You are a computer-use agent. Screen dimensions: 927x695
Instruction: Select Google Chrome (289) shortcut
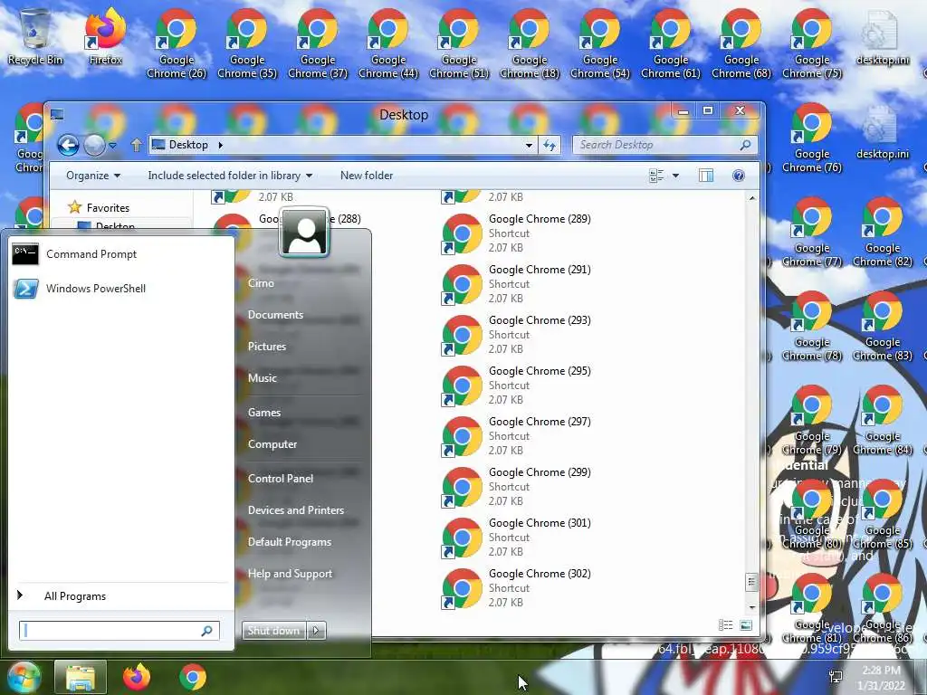pos(516,233)
